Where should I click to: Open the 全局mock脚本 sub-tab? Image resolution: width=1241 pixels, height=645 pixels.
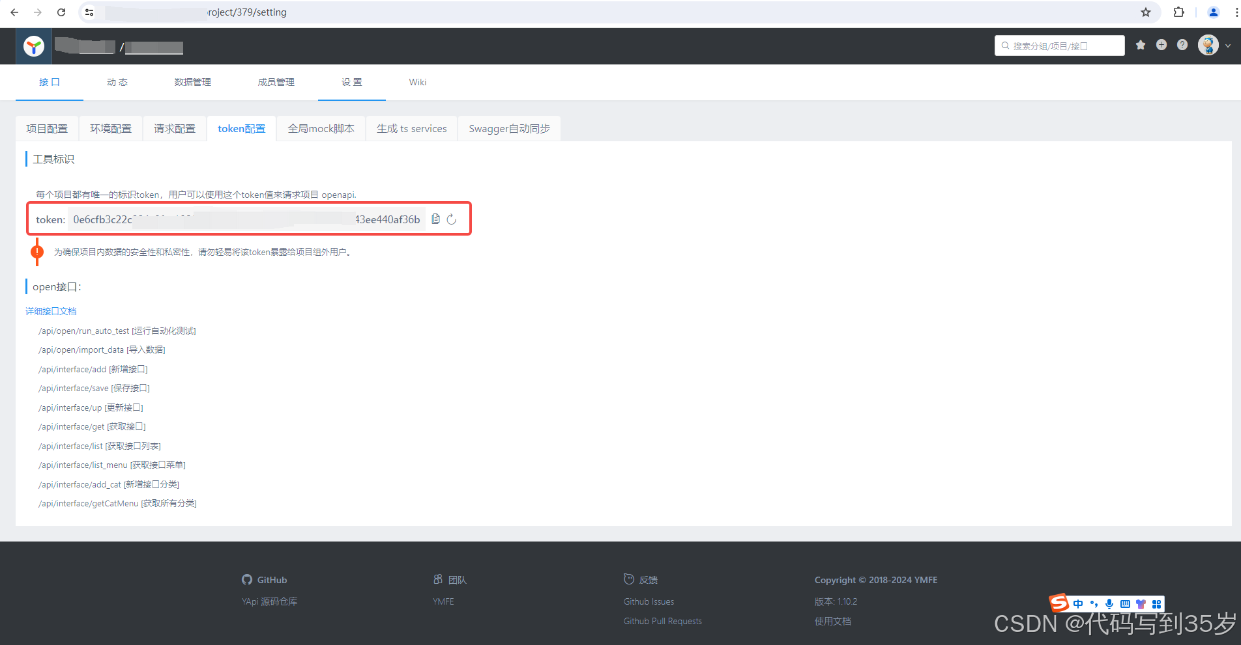[x=321, y=129]
